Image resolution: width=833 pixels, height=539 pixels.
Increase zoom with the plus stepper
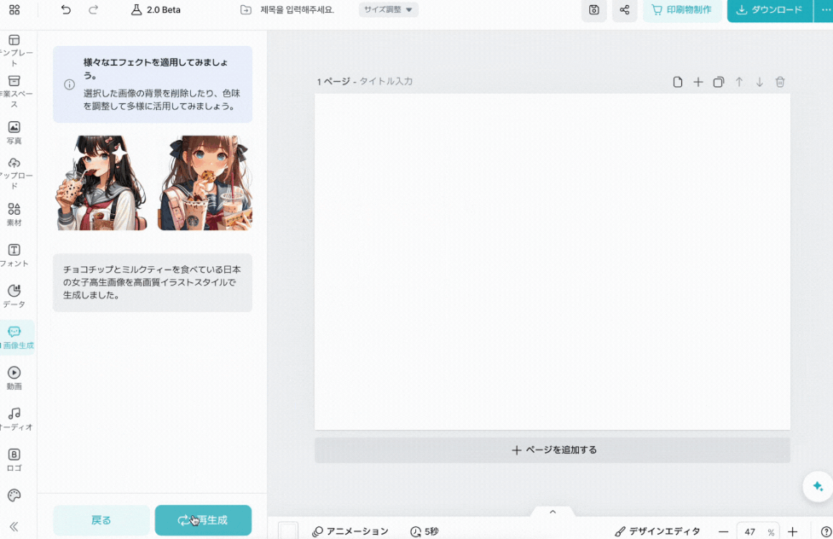click(793, 531)
